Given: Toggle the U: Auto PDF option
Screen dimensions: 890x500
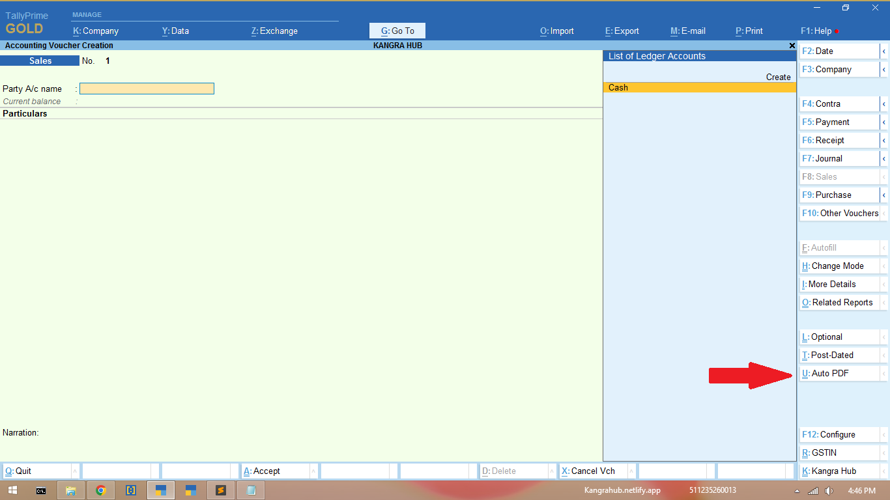Looking at the screenshot, I should pyautogui.click(x=839, y=374).
